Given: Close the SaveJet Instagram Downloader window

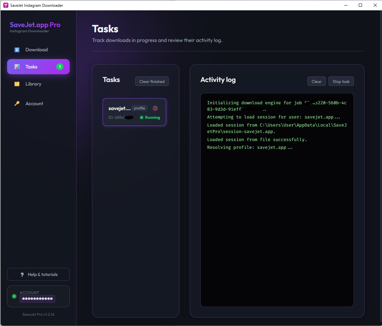Looking at the screenshot, I should tap(375, 5).
